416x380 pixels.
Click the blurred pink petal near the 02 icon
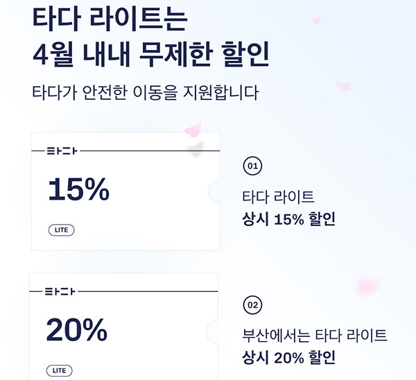pyautogui.click(x=366, y=285)
